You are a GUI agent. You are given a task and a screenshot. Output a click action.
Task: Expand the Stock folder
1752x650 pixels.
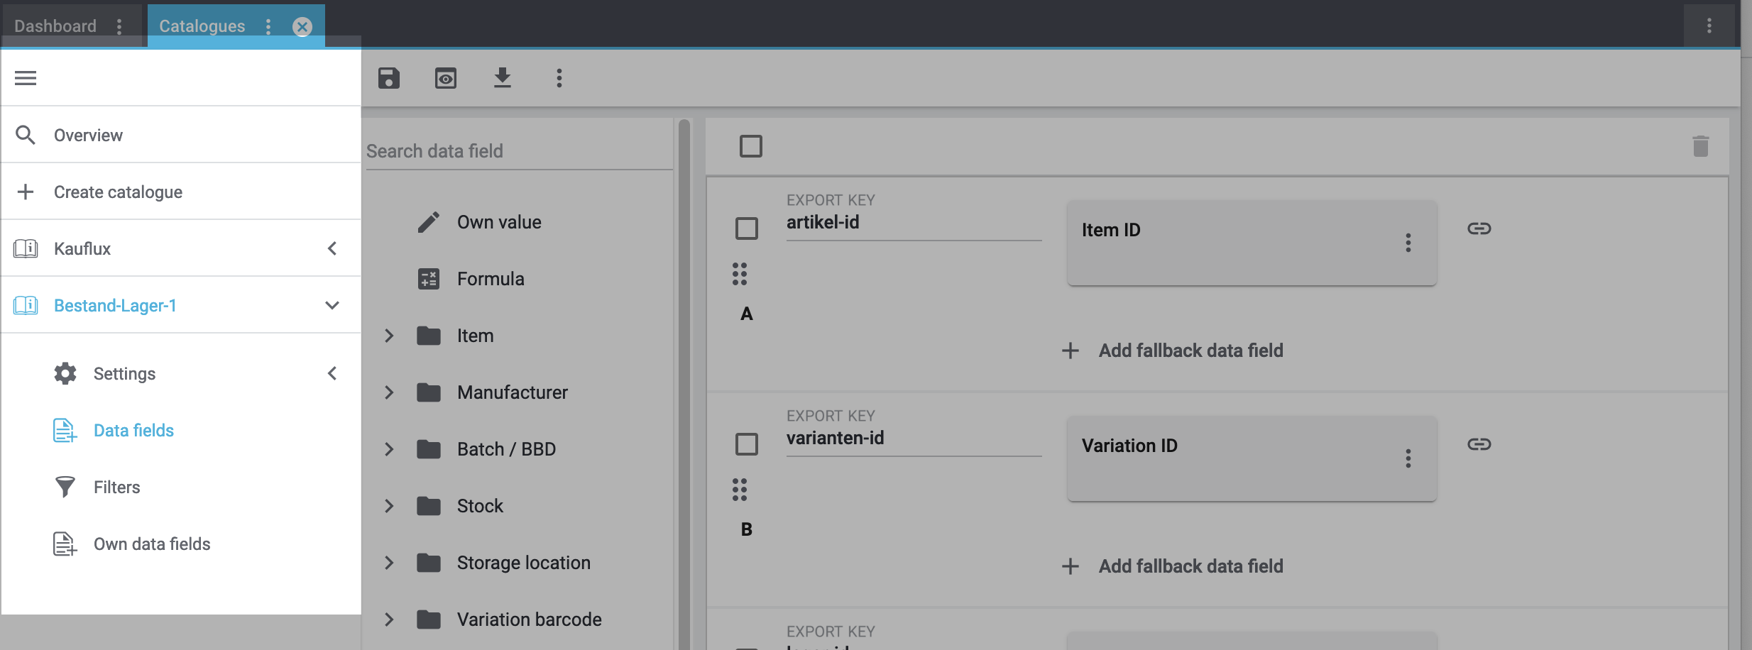[389, 506]
